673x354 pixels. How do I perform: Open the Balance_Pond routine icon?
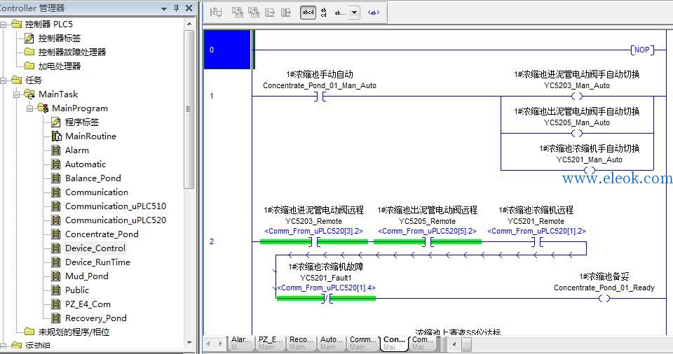(56, 178)
